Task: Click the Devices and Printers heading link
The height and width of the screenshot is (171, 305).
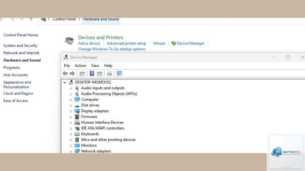Action: pyautogui.click(x=101, y=37)
